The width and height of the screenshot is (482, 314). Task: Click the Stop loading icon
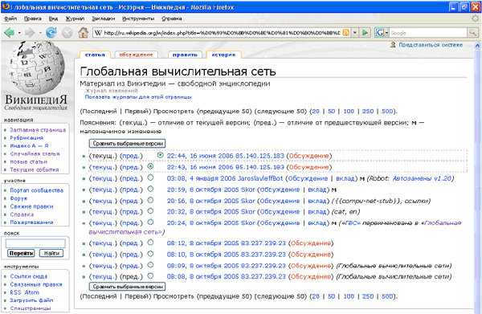tap(67, 33)
